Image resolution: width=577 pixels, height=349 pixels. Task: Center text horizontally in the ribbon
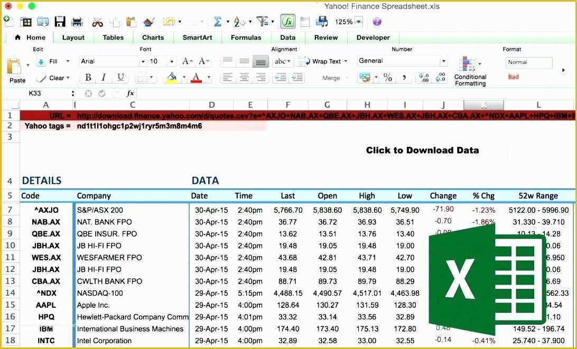(x=244, y=78)
